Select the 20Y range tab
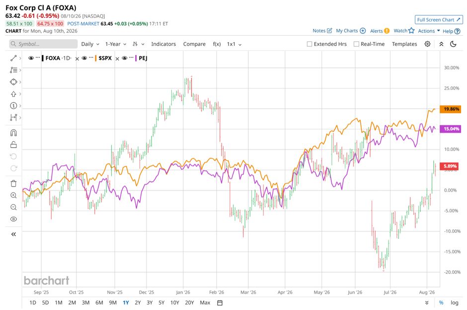This screenshot has width=467, height=310. 189,303
